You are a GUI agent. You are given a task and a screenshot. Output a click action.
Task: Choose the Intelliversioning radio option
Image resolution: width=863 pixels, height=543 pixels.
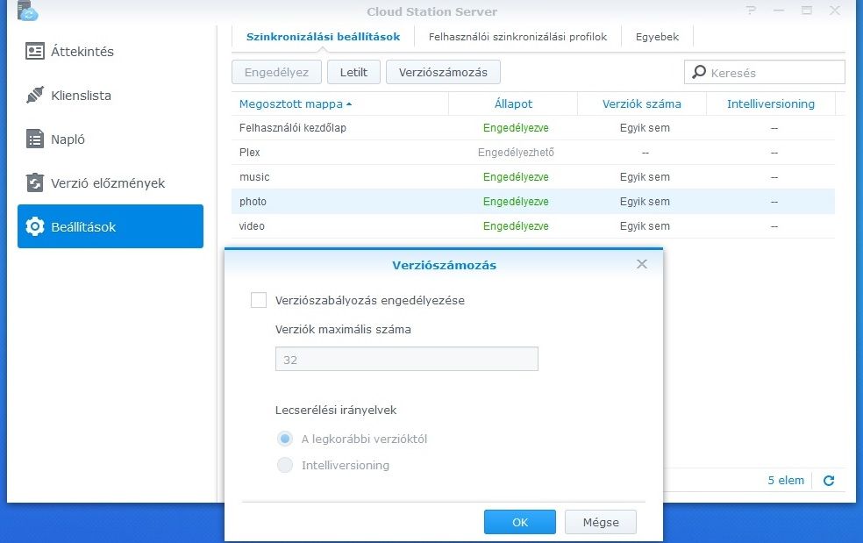(x=285, y=465)
